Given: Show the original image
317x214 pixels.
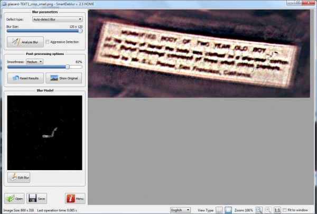Looking at the screenshot, I should point(64,78).
